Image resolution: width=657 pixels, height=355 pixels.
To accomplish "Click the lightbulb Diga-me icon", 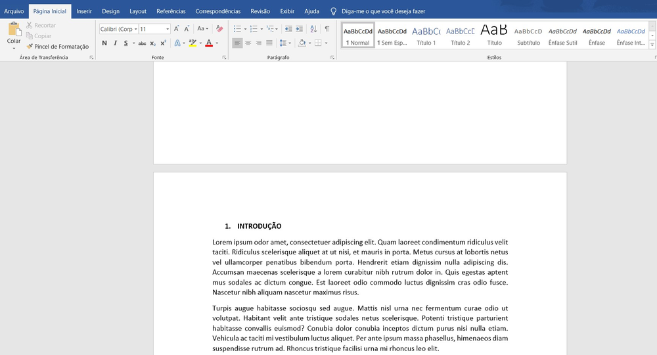I will (x=334, y=11).
